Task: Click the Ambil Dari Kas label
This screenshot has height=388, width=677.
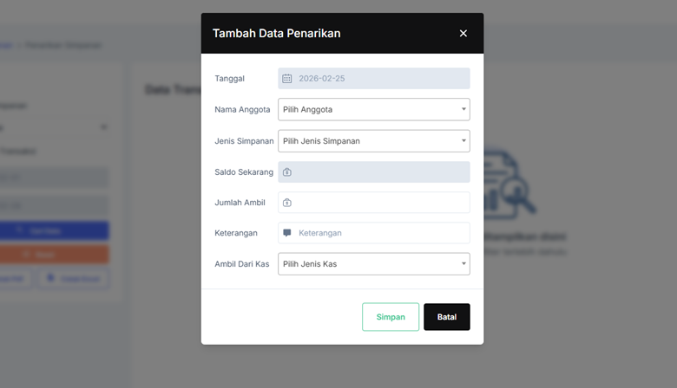Action: (x=241, y=263)
